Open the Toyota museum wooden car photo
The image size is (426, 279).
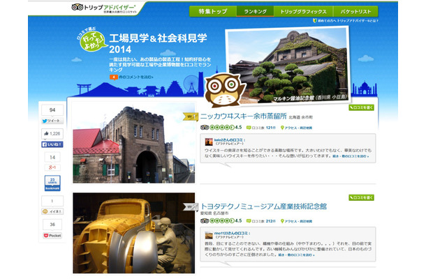point(133,233)
